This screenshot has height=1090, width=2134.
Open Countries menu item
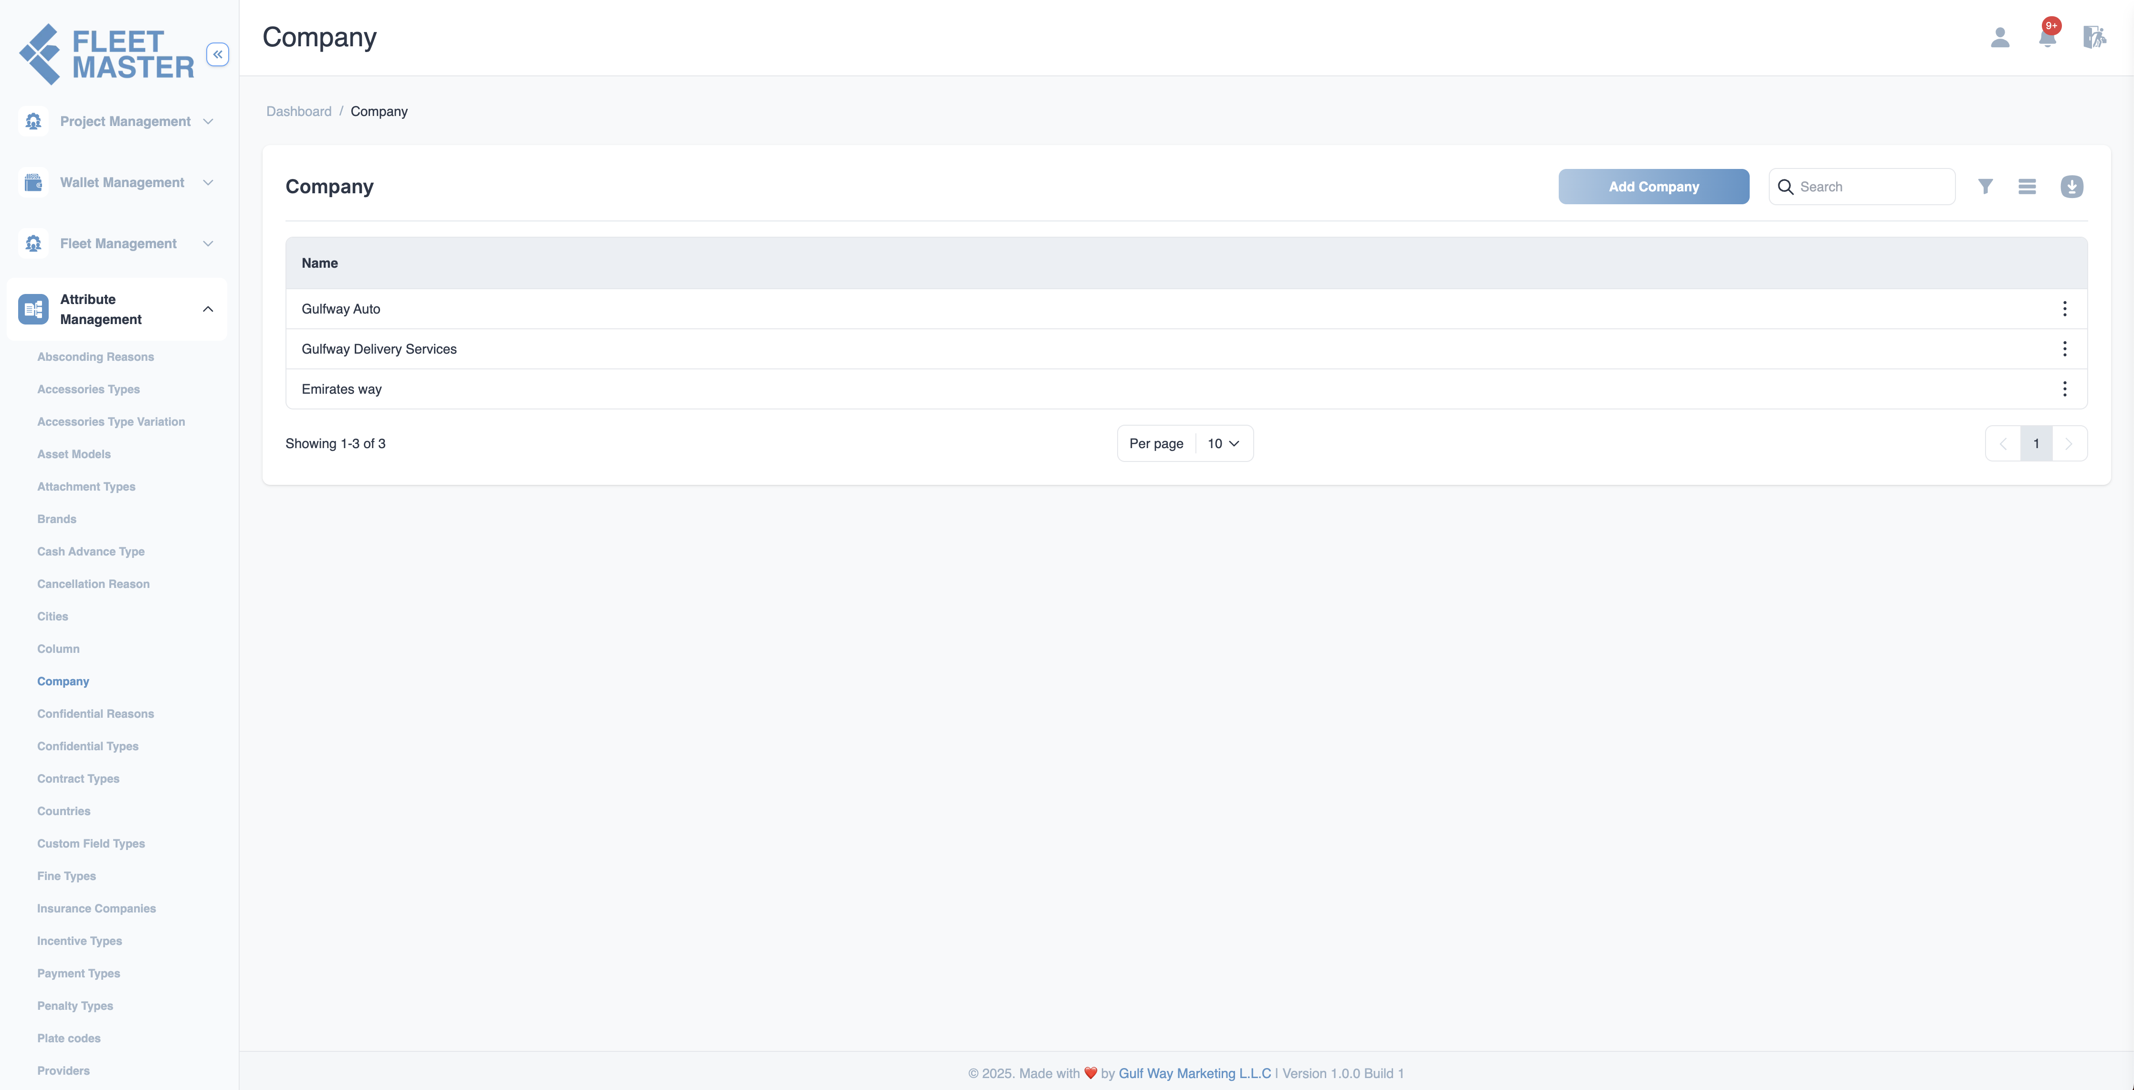(64, 811)
